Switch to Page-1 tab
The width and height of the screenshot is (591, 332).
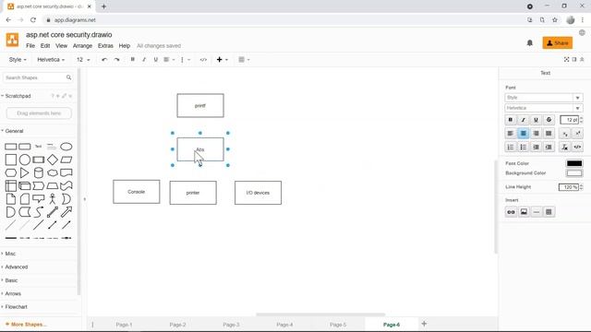[124, 325]
